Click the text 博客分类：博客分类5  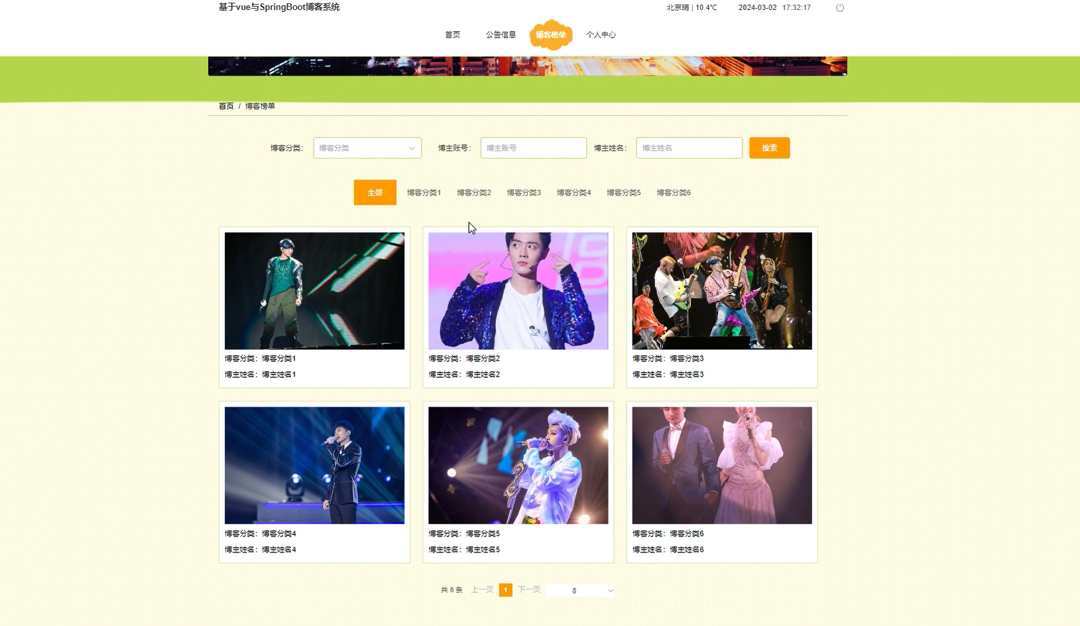click(x=464, y=534)
